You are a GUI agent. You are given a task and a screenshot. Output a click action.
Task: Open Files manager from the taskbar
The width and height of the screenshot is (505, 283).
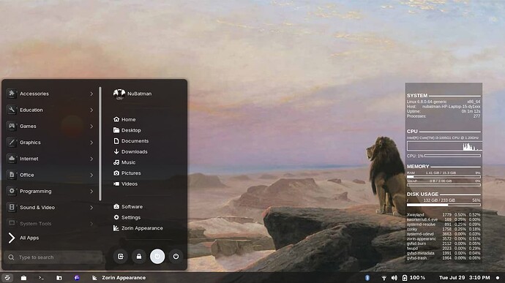(x=59, y=278)
